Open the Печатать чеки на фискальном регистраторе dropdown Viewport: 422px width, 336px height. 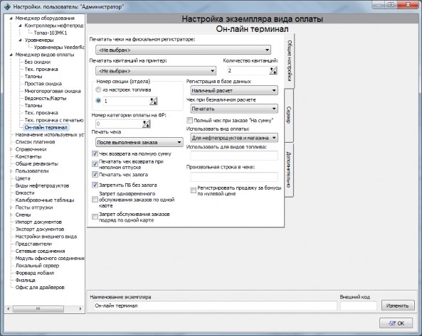pyautogui.click(x=183, y=50)
